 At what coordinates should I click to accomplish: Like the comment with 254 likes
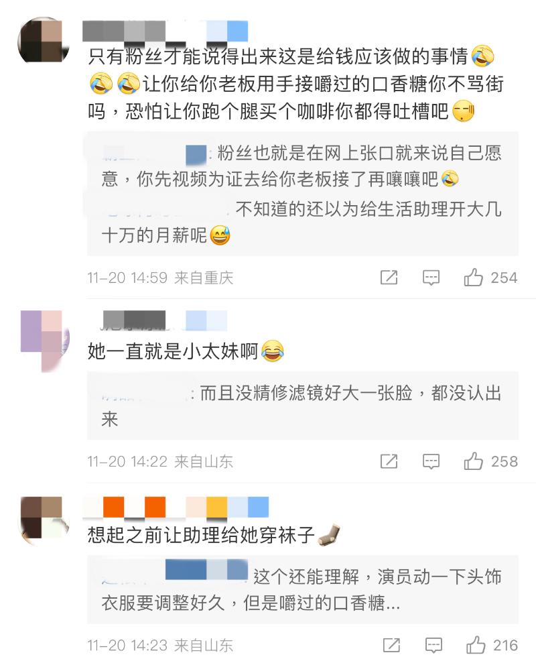point(490,278)
